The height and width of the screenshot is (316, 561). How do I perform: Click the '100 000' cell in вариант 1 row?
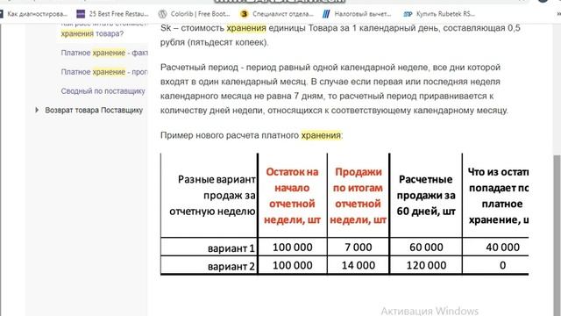(x=292, y=248)
